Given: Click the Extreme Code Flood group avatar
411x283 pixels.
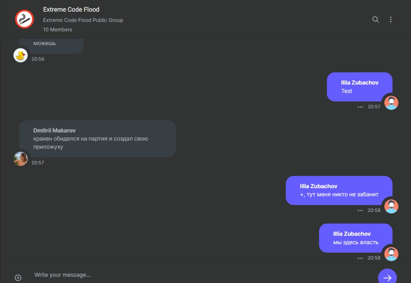Looking at the screenshot, I should click(24, 19).
